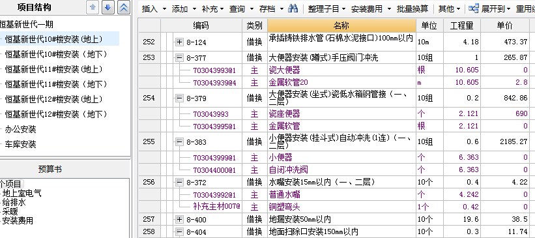Image resolution: width=535 pixels, height=238 pixels.
Task: Select 恒基新世代11#楼安装(地上)
Action: 53,69
